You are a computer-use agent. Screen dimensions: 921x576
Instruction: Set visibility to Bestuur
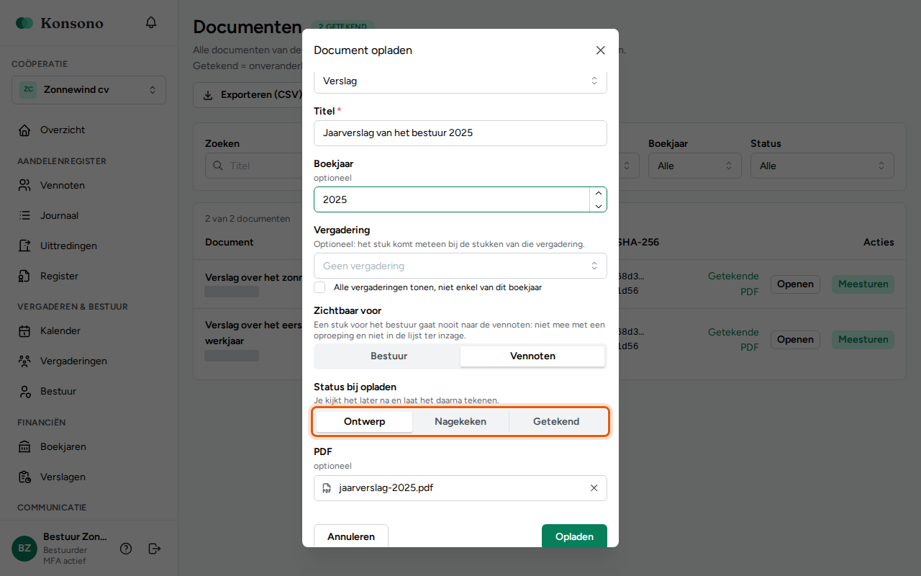click(x=389, y=356)
